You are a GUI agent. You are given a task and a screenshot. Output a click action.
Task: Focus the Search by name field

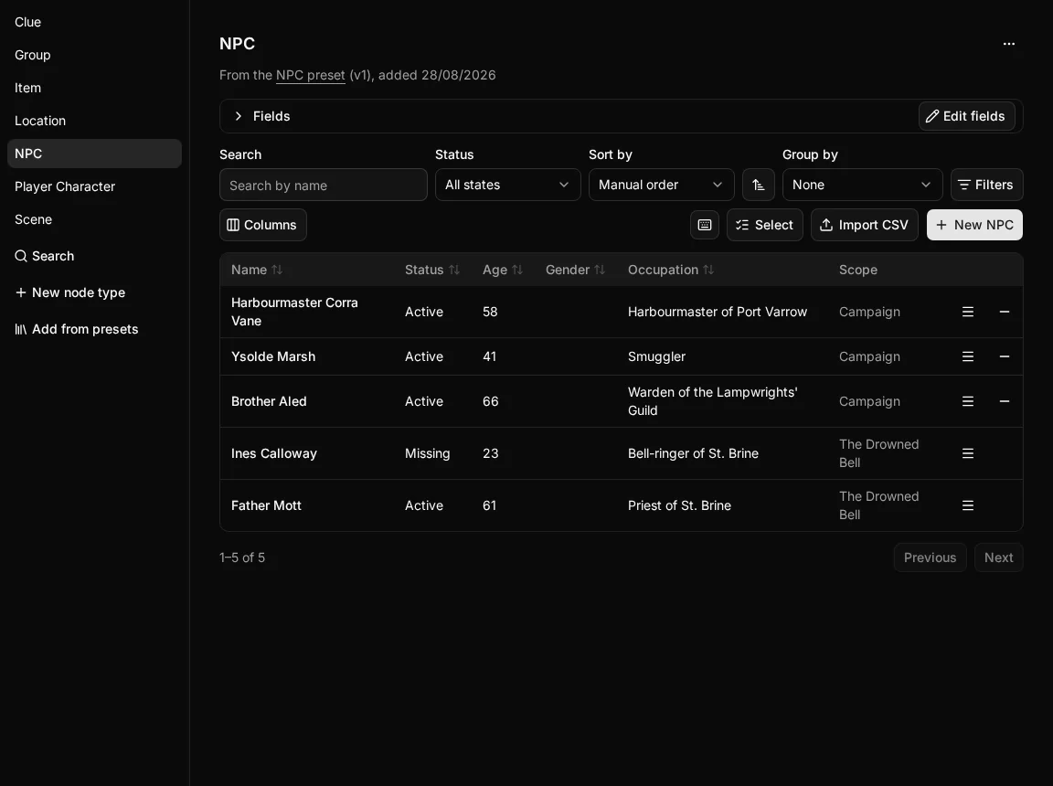click(323, 185)
